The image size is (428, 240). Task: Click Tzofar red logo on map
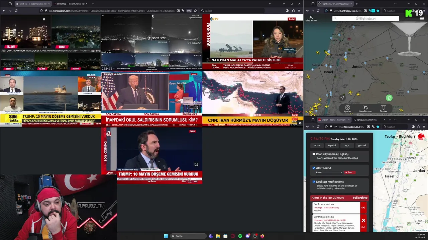pyautogui.click(x=421, y=137)
